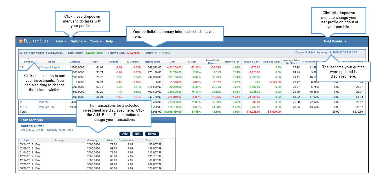Sort by the Change column header
The width and height of the screenshot is (372, 179).
tap(114, 62)
